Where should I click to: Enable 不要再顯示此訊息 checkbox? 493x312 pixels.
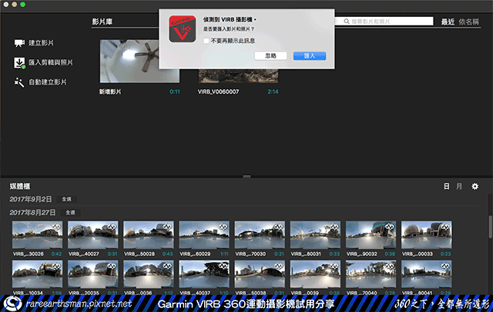point(206,41)
